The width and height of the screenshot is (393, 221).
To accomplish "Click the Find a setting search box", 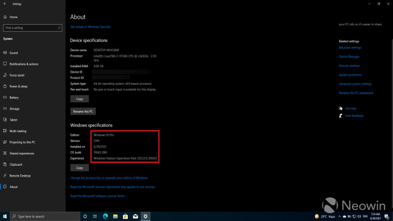I will click(33, 28).
